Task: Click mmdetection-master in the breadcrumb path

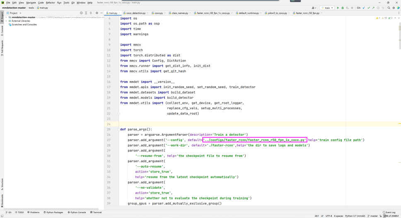Action: point(14,8)
